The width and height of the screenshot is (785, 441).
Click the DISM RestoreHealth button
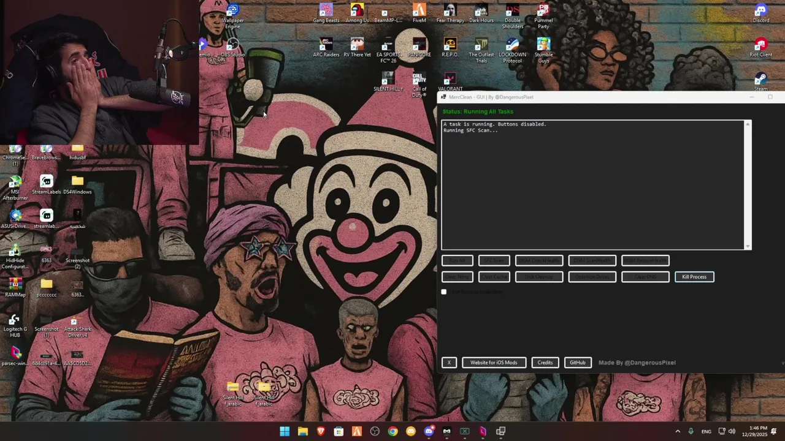point(645,260)
